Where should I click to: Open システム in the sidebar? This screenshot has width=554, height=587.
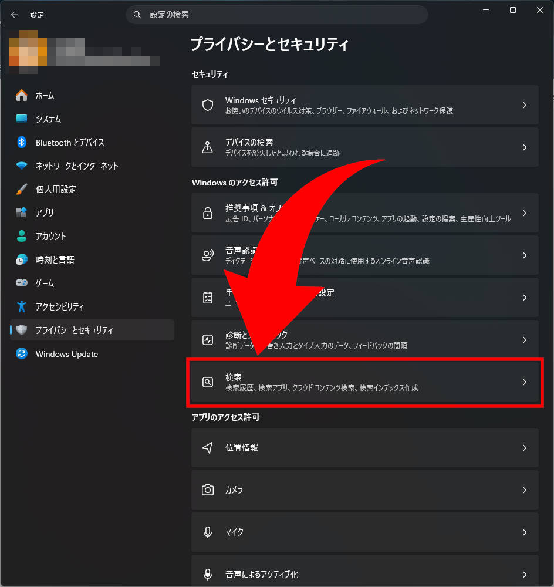48,119
